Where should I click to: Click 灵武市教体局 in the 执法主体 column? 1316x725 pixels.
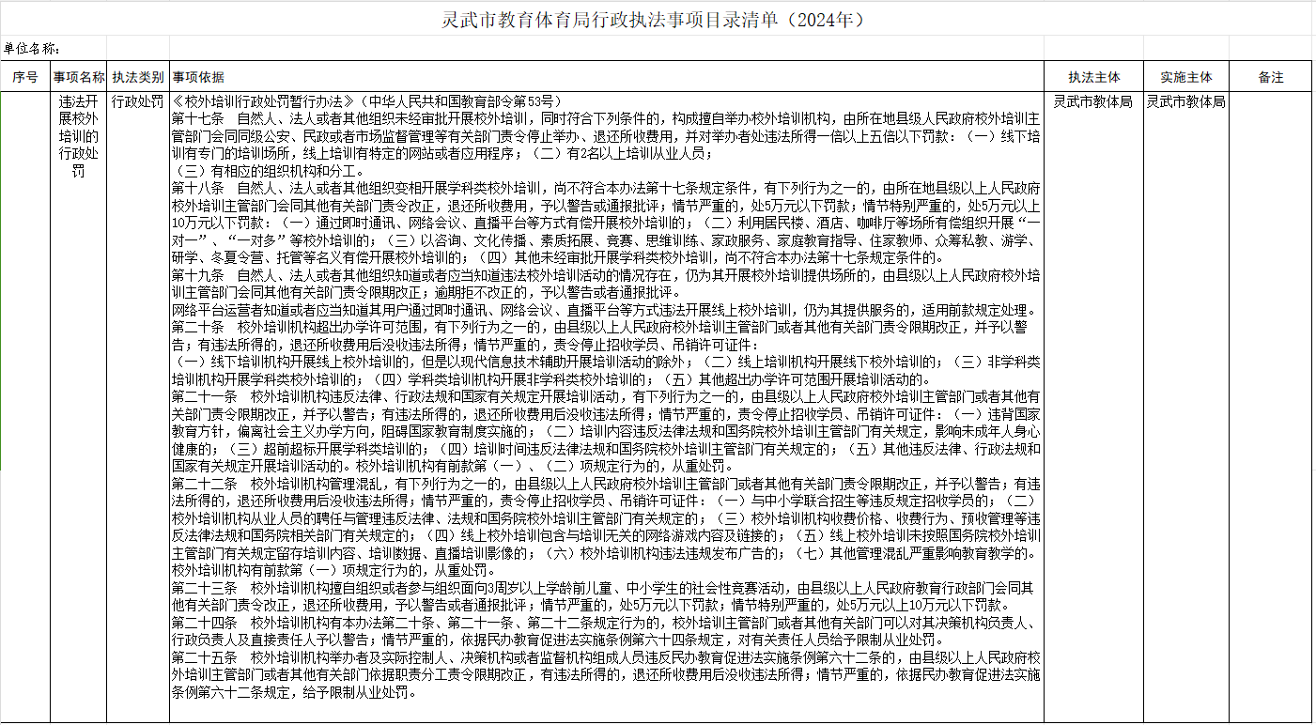click(1092, 100)
